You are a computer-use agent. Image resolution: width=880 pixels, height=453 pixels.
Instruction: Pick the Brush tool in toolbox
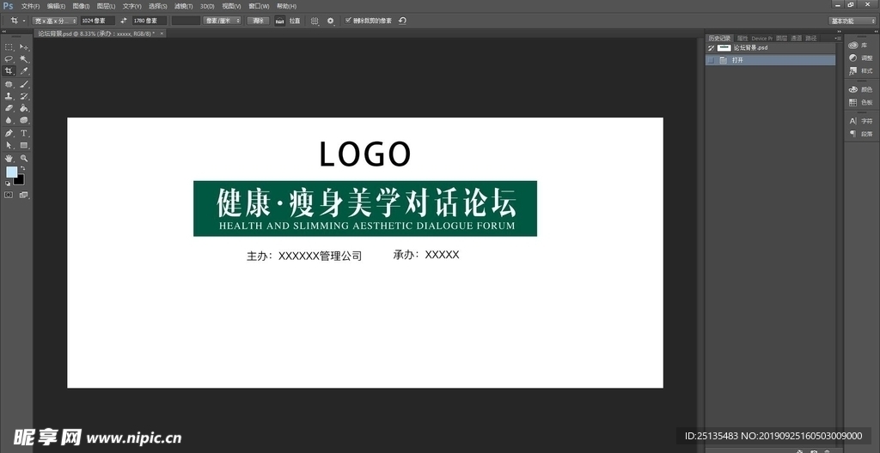[24, 84]
